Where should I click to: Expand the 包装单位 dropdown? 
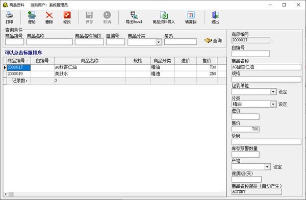click(x=273, y=92)
